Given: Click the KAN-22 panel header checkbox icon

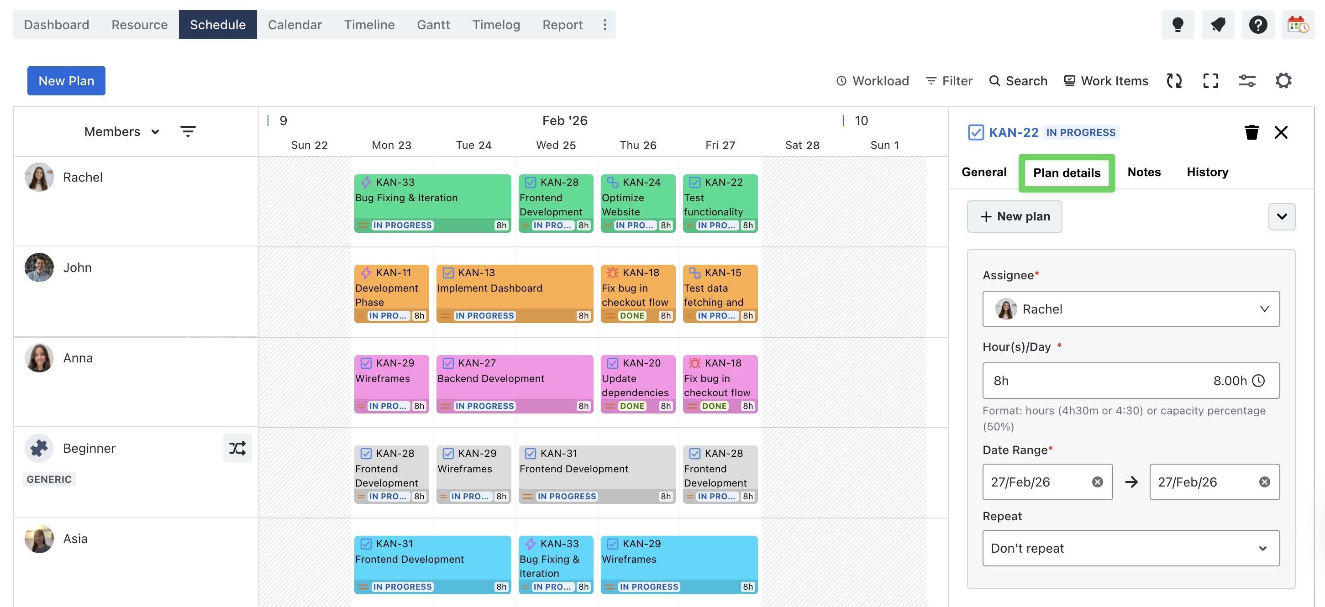Looking at the screenshot, I should pyautogui.click(x=975, y=132).
